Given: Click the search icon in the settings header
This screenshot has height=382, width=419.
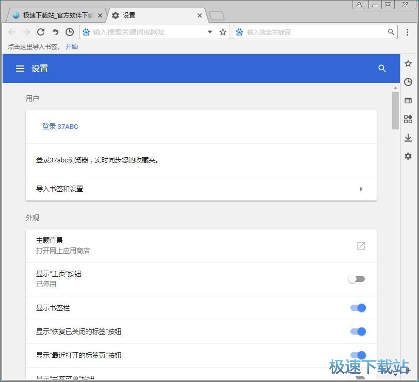Looking at the screenshot, I should (x=382, y=68).
